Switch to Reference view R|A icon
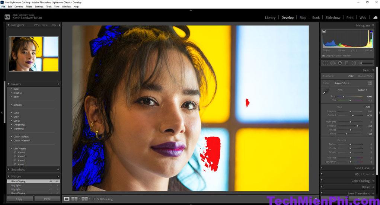Screen dimensions: 380x205 click(x=74, y=199)
